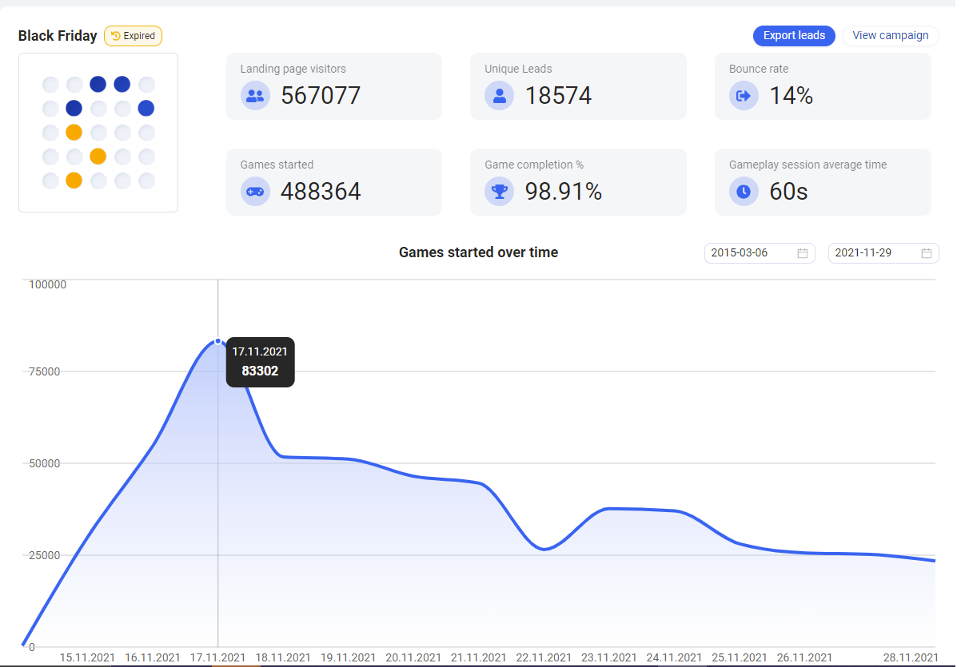The height and width of the screenshot is (667, 977).
Task: Click the Export leads button
Action: [x=794, y=35]
